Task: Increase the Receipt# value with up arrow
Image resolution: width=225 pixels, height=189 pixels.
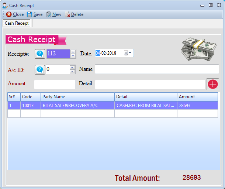Action: point(73,52)
